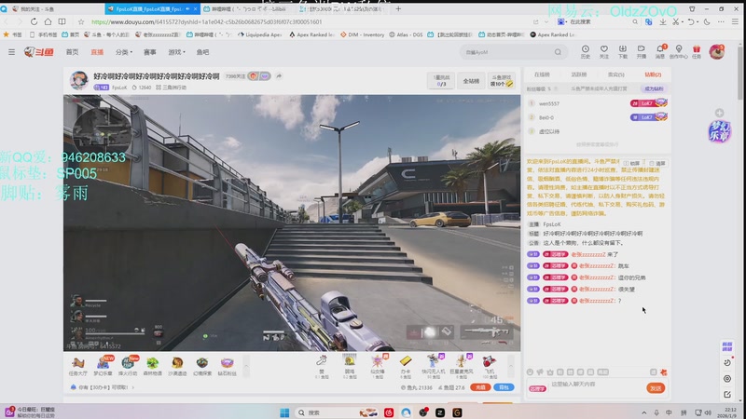Click the 梦幻乐章 floating badge at right
Viewport: 746px width, 419px height.
pyautogui.click(x=719, y=131)
